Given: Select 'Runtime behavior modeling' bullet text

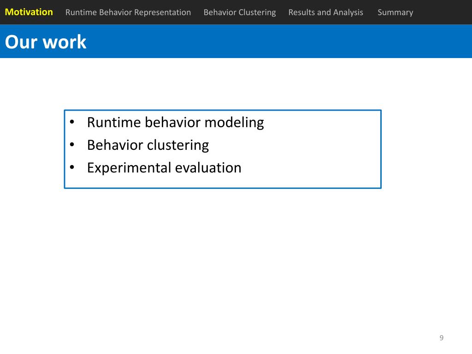Looking at the screenshot, I should (x=176, y=123).
